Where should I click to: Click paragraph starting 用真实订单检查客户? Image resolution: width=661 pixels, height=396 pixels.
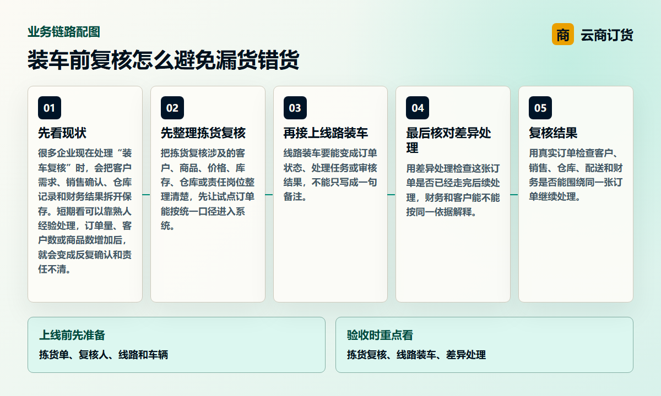[576, 175]
